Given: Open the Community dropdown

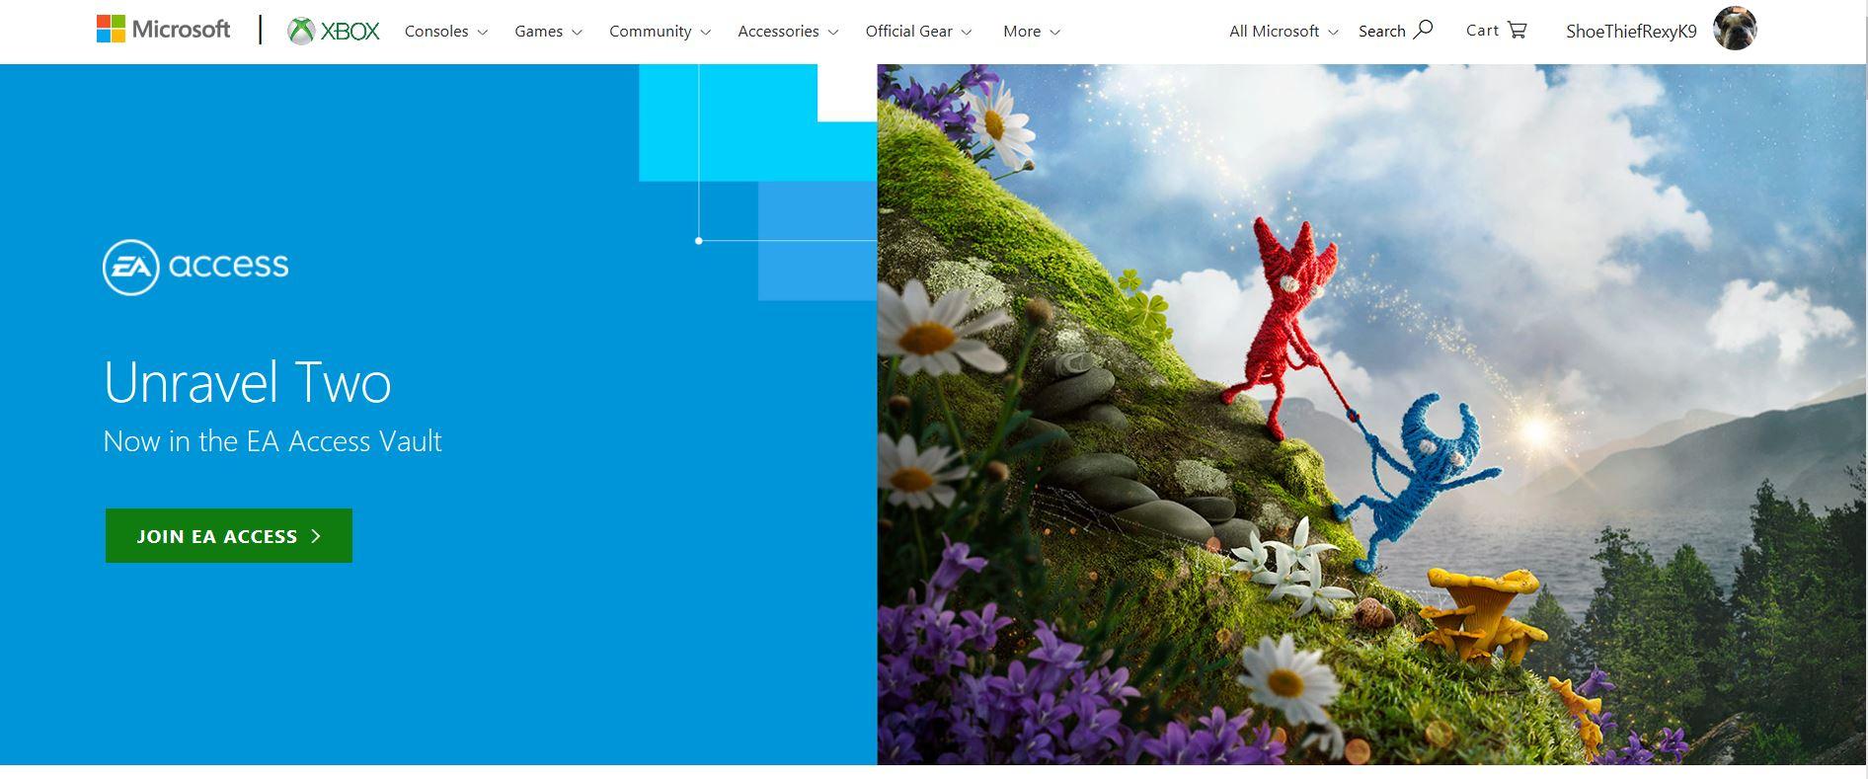Looking at the screenshot, I should (x=661, y=32).
